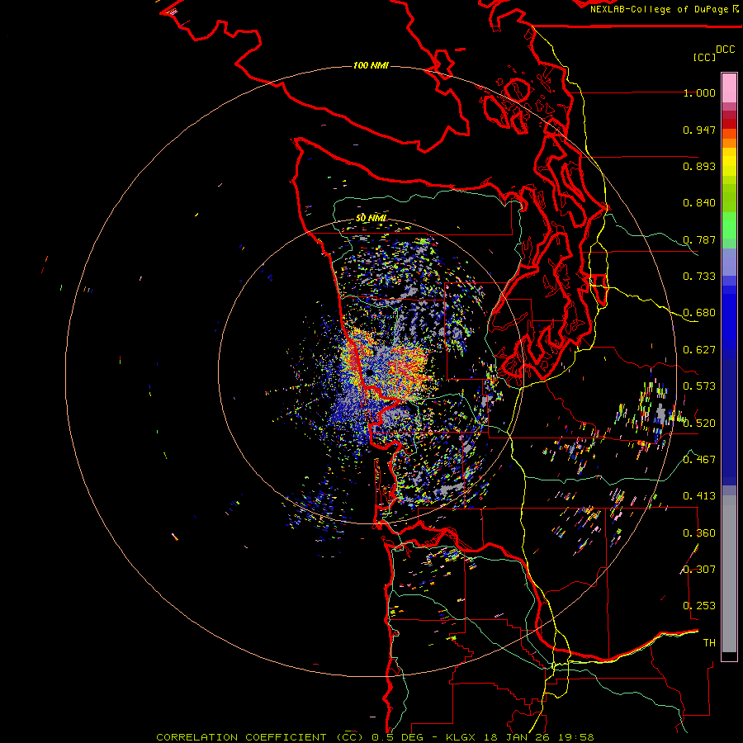Select the 0.467 legend value
This screenshot has height=743, width=743.
coord(699,459)
